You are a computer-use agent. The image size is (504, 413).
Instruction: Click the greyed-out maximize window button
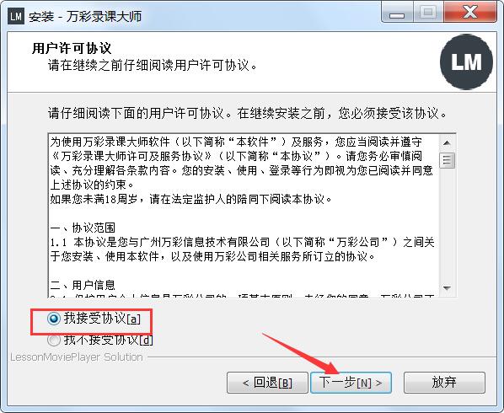(428, 13)
